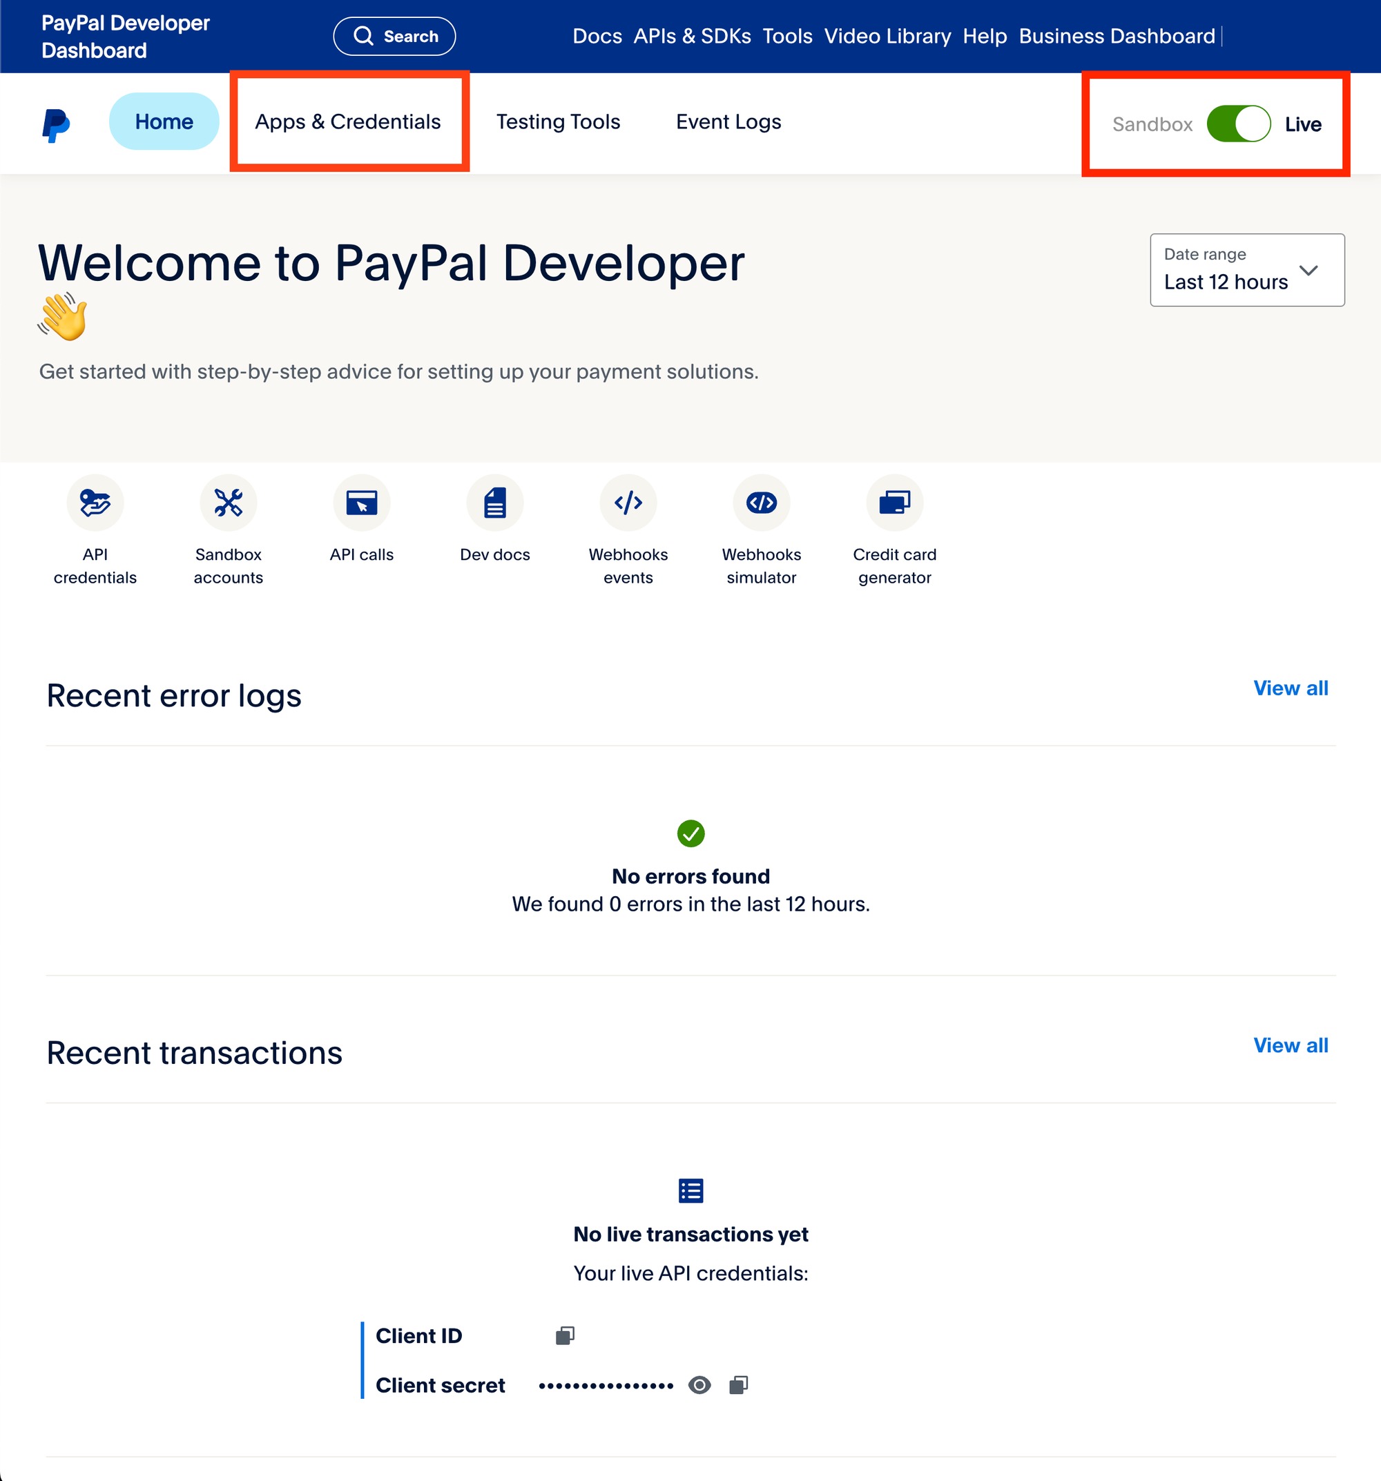The image size is (1381, 1481).
Task: Click the PayPal logo icon
Action: tap(56, 124)
